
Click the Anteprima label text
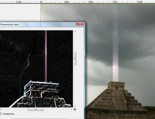pyautogui.click(x=8, y=114)
